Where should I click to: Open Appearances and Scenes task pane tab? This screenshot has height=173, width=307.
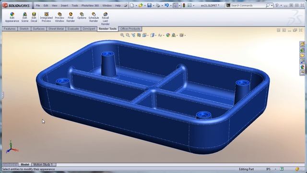302,67
